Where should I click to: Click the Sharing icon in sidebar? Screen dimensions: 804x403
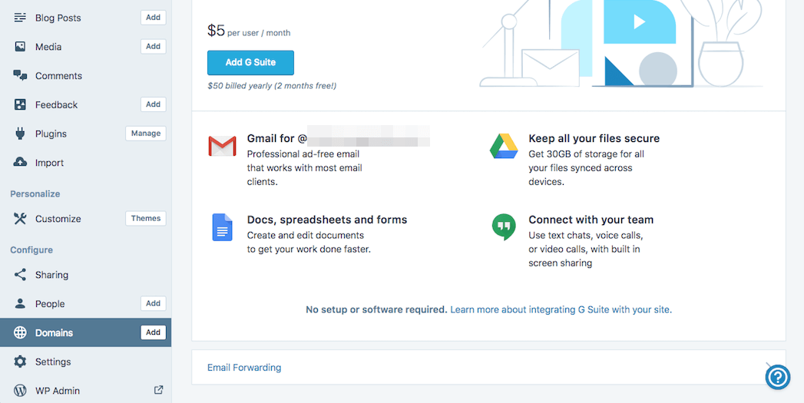pos(20,275)
